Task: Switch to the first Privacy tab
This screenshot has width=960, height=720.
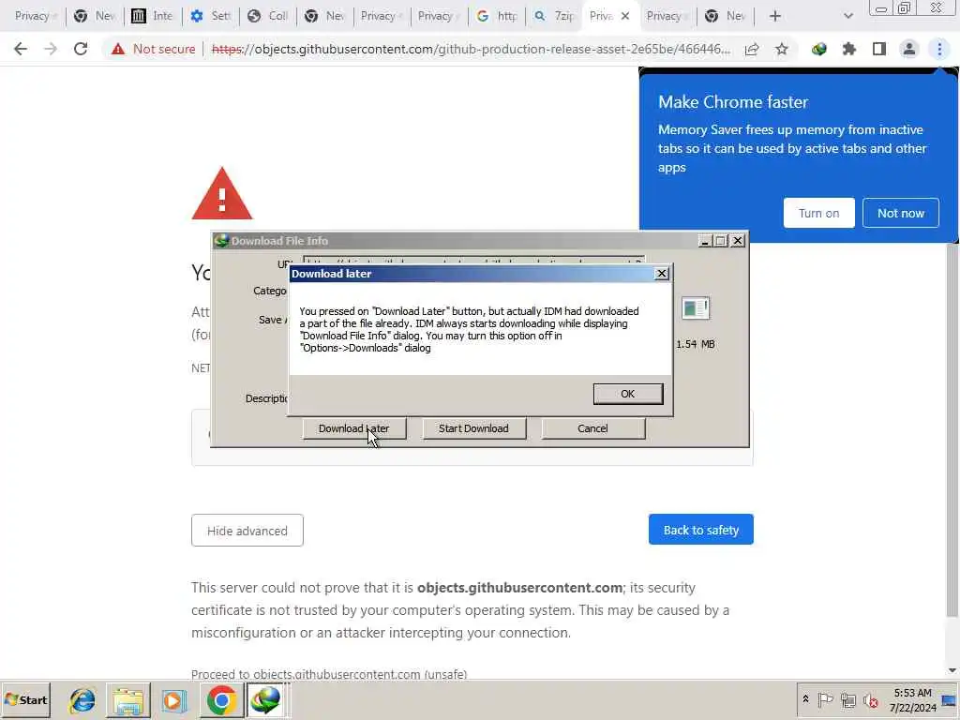Action: pyautogui.click(x=33, y=16)
